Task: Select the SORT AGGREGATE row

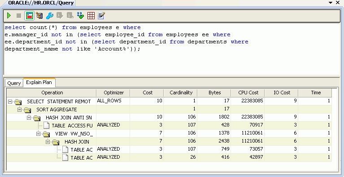Action: pyautogui.click(x=169, y=109)
